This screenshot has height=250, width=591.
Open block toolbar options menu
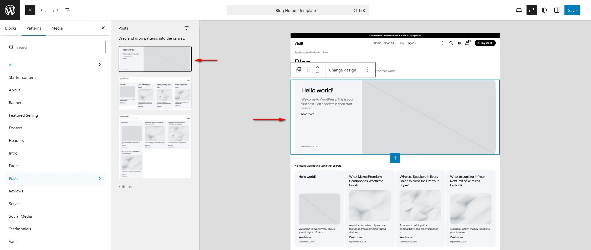(x=368, y=70)
